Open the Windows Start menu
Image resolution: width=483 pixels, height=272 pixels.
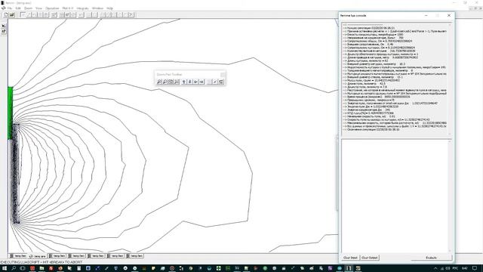click(5, 268)
